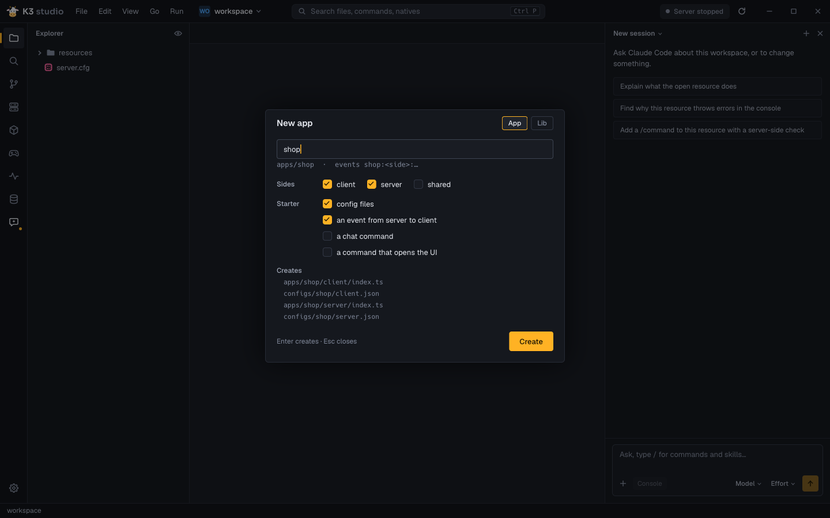
Task: Click the K3 studio logo icon
Action: click(13, 11)
